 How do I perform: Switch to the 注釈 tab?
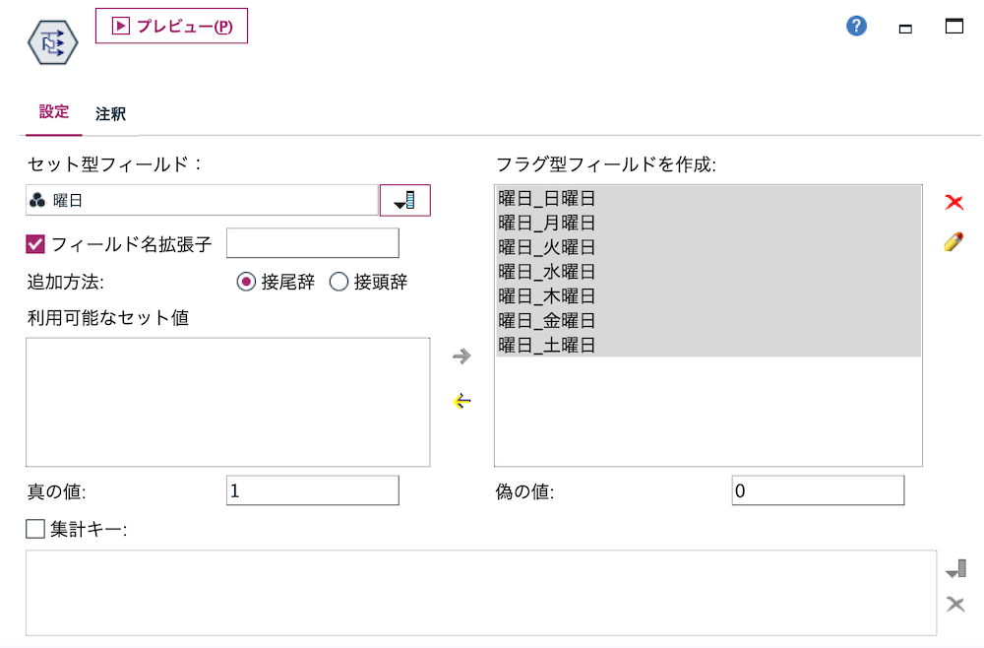[108, 113]
